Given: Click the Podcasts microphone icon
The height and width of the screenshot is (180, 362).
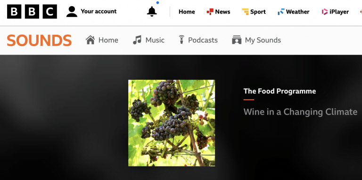Looking at the screenshot, I should [181, 39].
